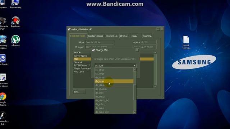The width and height of the screenshot is (230, 129).
Task: Click map list scroll-up arrow
Action: pos(135,70)
